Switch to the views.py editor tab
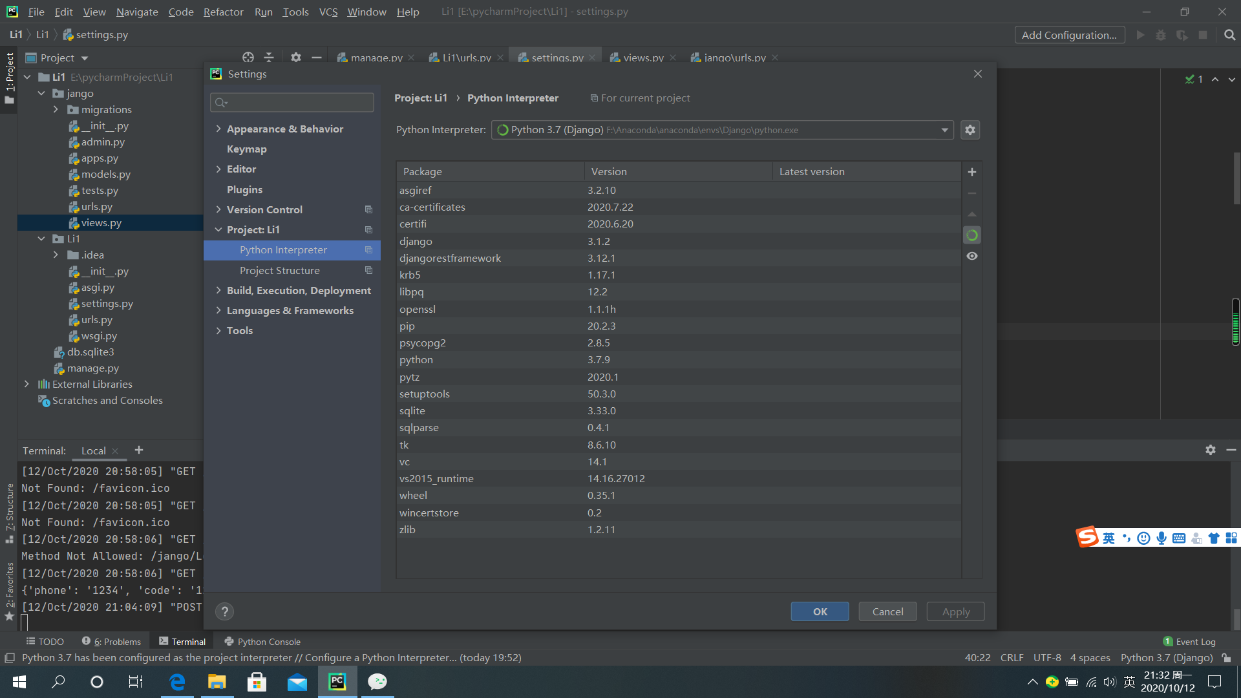The height and width of the screenshot is (698, 1241). [643, 58]
